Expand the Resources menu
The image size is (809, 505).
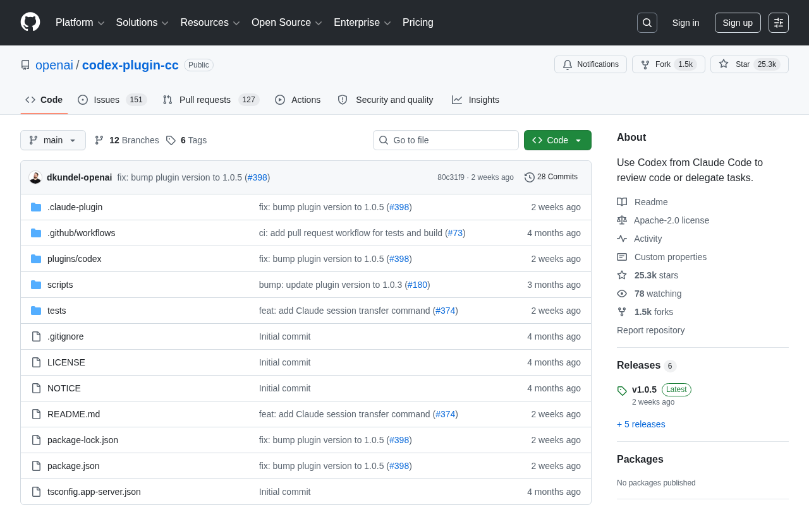coord(210,23)
